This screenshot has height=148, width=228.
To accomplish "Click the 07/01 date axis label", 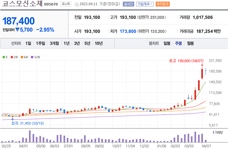I will pyautogui.click(x=68, y=146).
